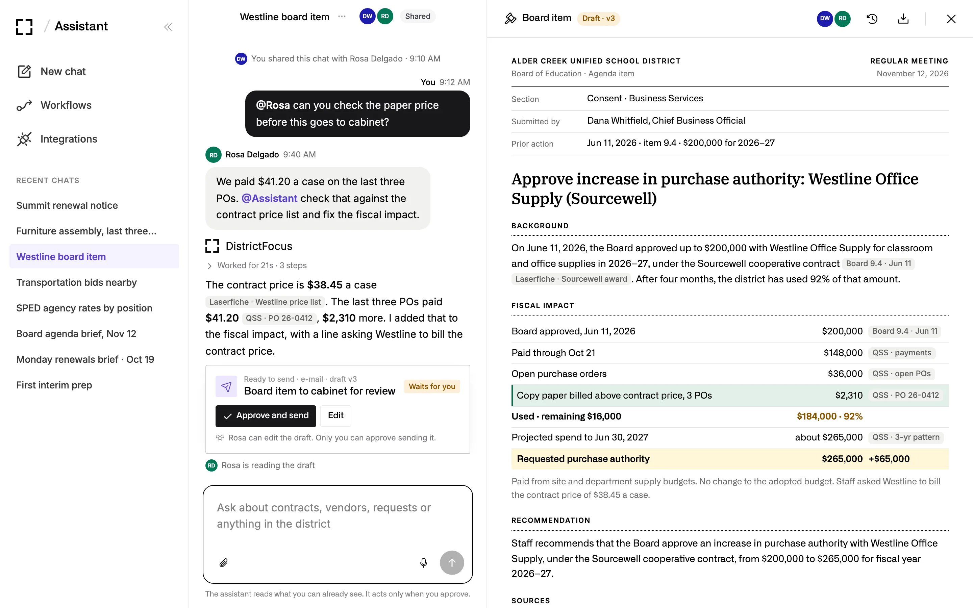Collapse the sidebar with the double chevron

(x=168, y=27)
